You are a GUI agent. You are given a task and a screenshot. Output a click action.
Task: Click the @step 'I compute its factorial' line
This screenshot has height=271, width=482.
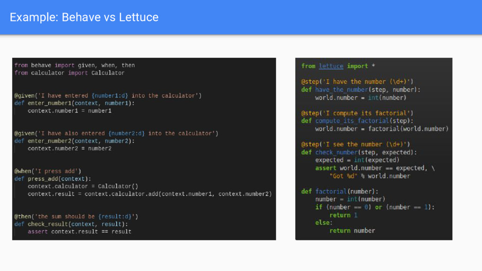pos(357,113)
